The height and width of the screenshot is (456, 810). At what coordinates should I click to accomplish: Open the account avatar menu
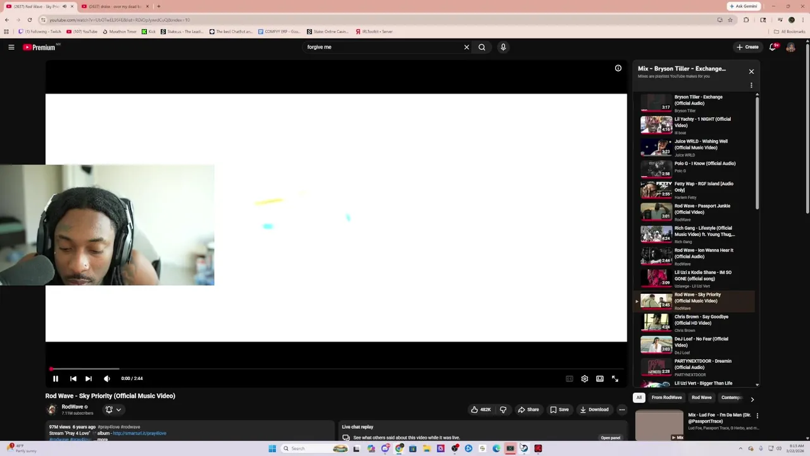click(x=790, y=47)
